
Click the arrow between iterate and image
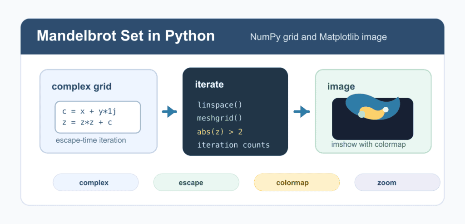pos(302,112)
